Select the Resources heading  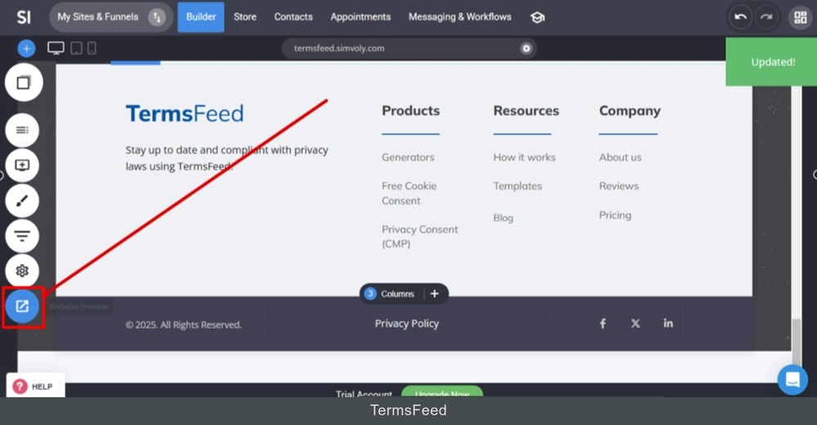click(x=525, y=110)
